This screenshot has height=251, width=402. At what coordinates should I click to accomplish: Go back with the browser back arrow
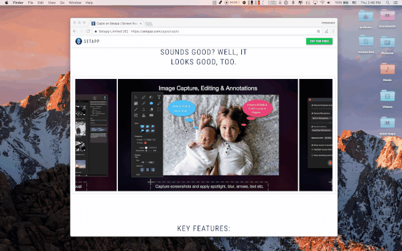pos(75,31)
